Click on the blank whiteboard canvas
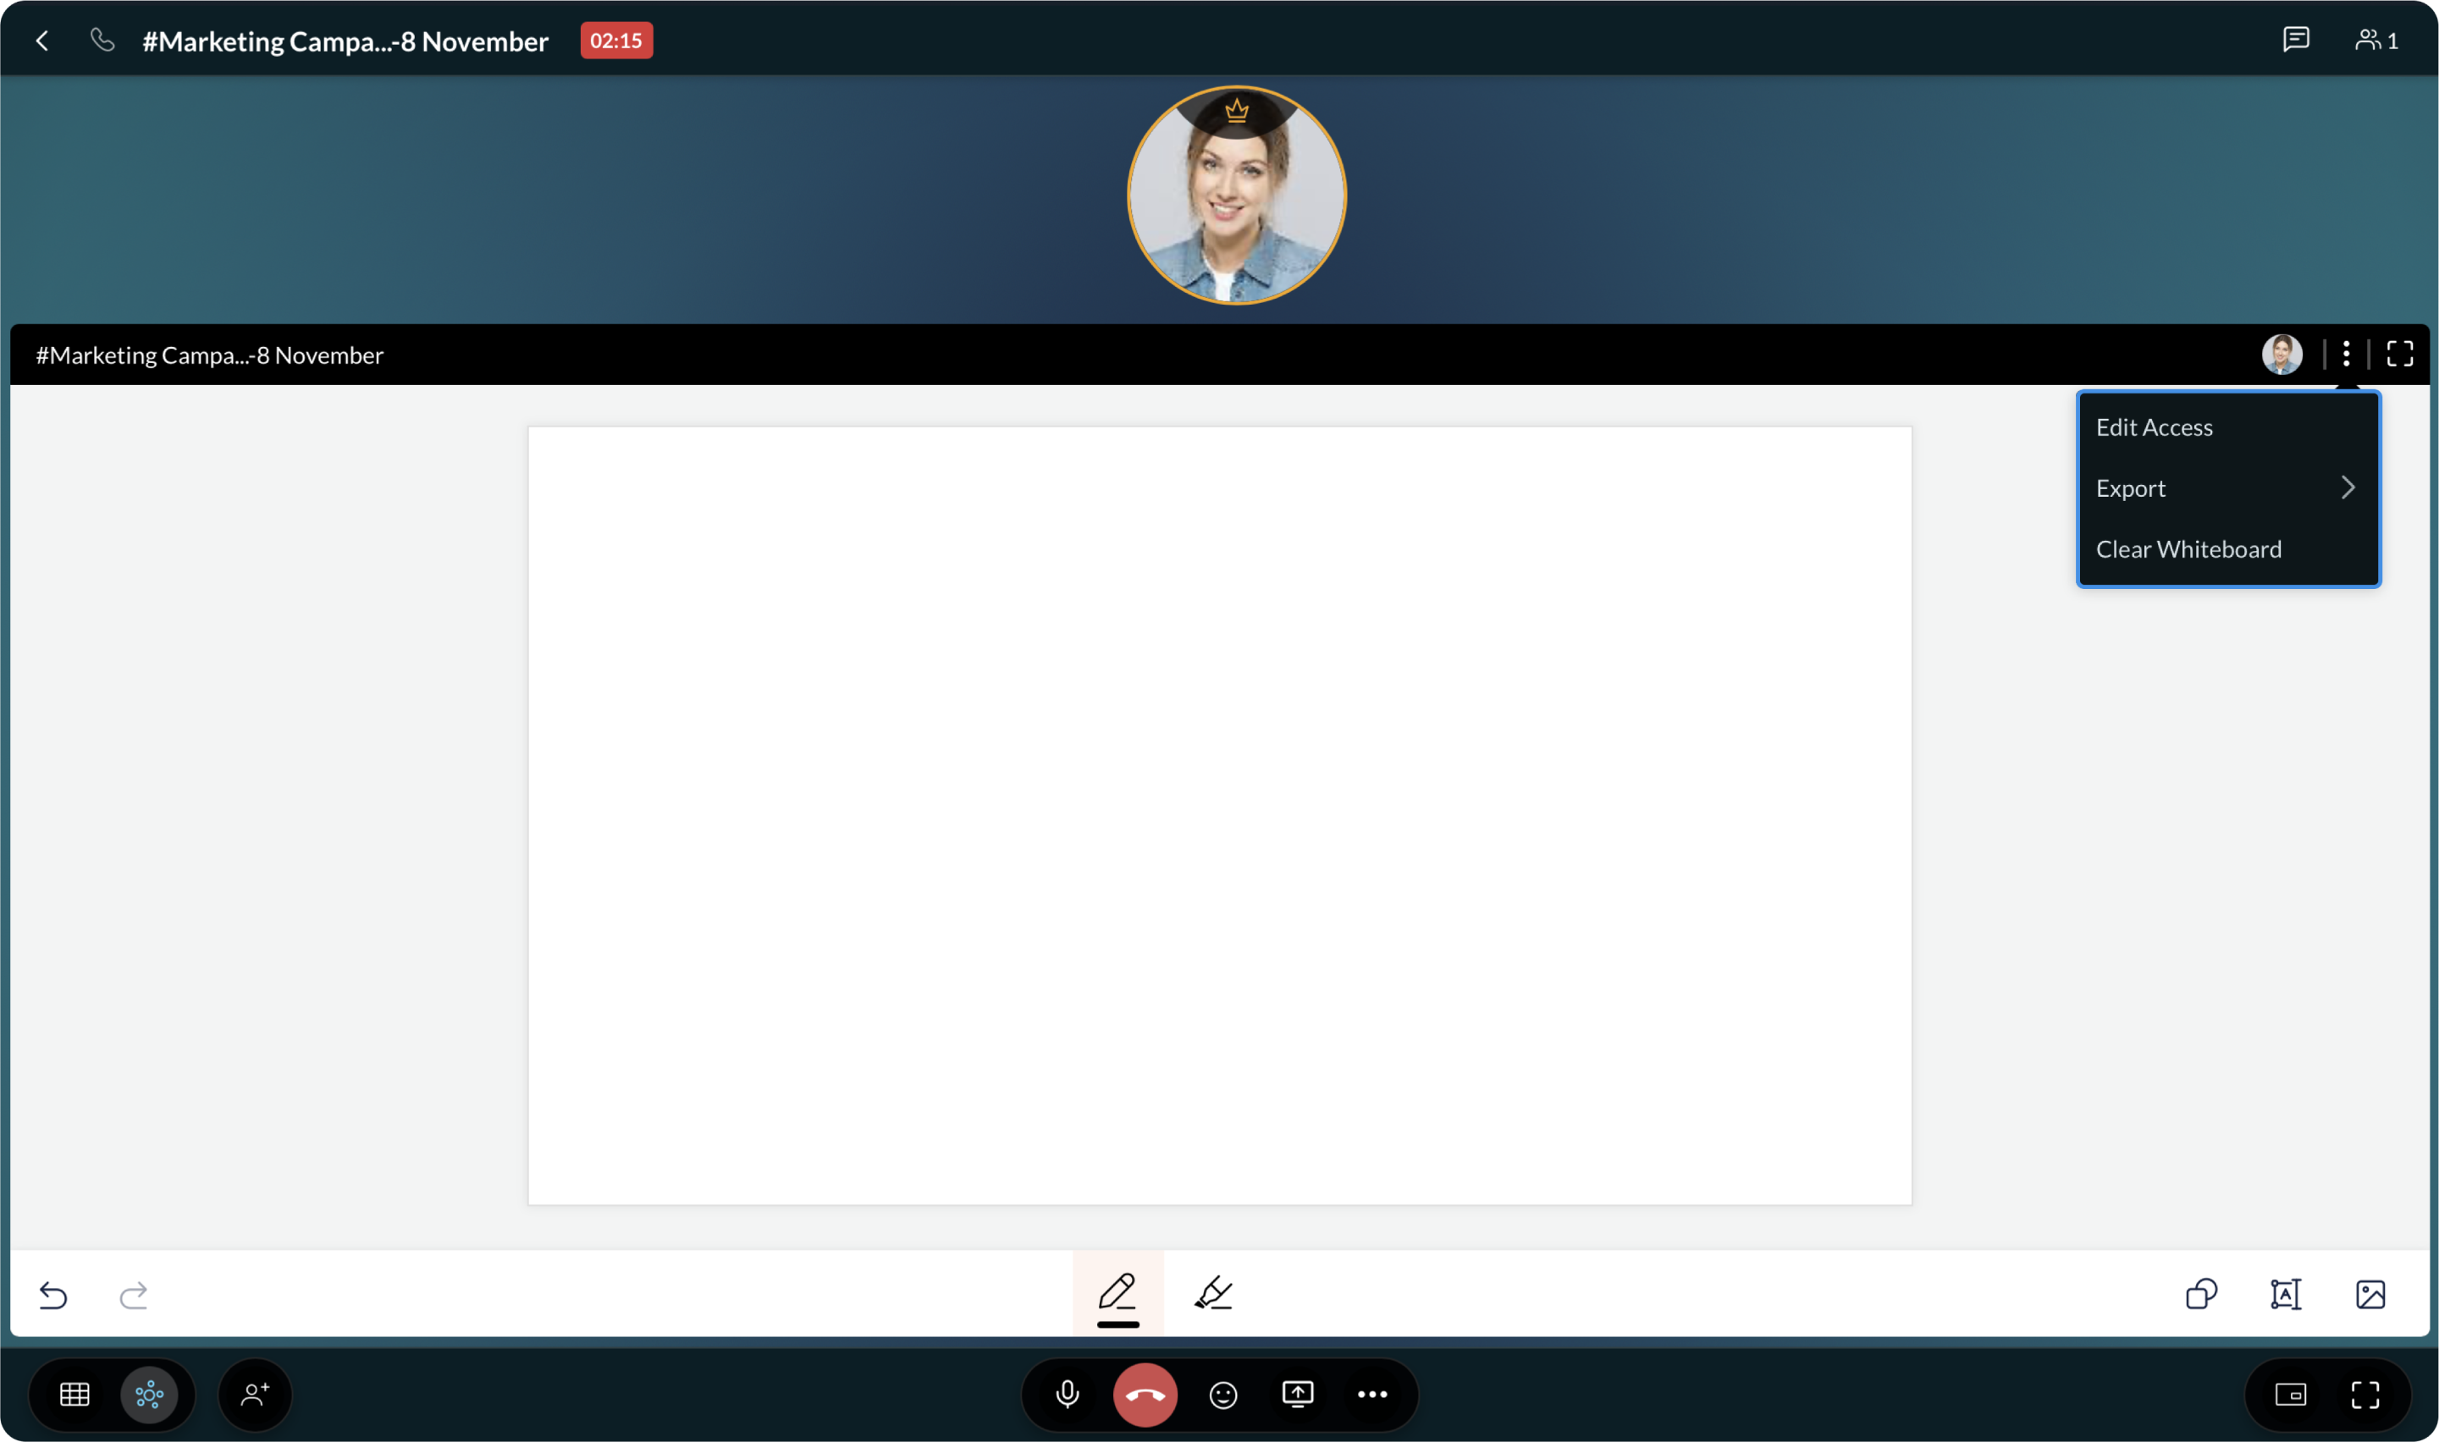 coord(1219,815)
